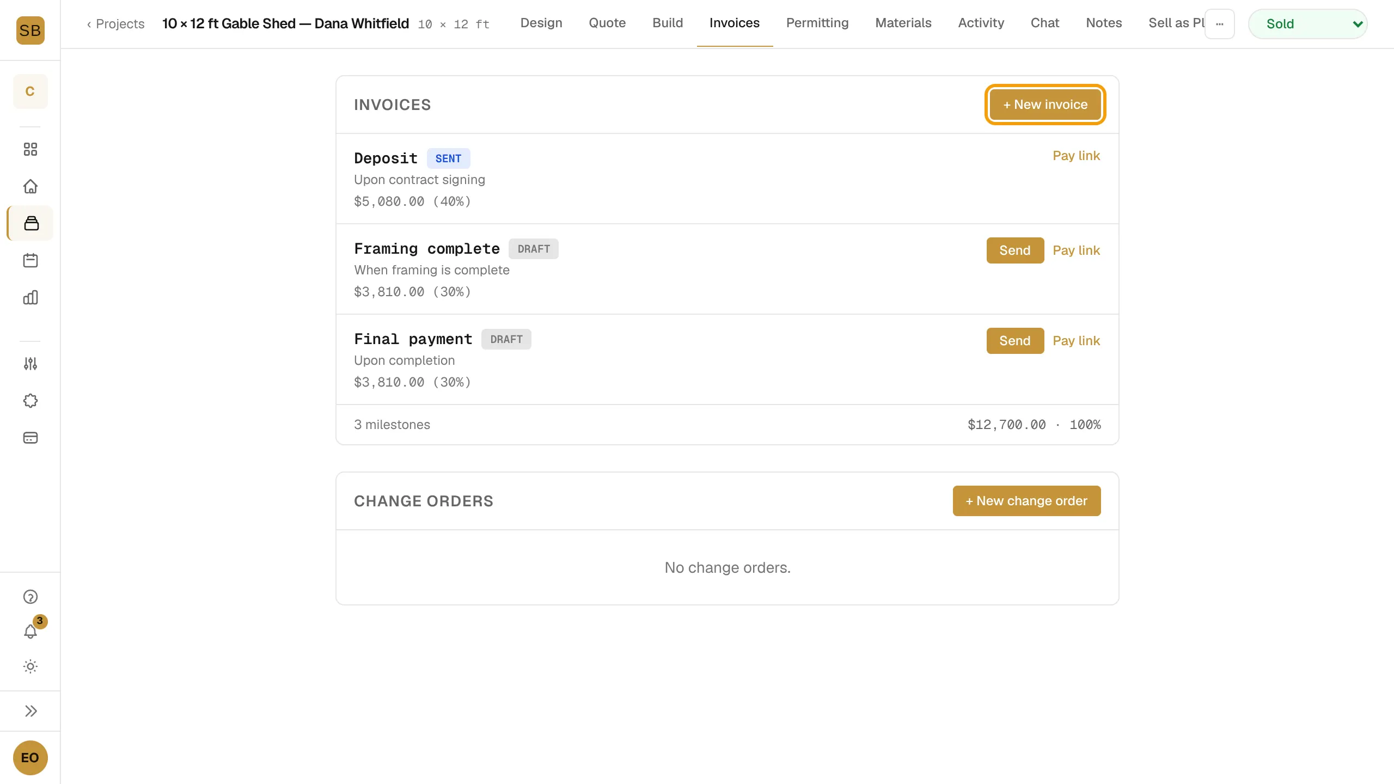The height and width of the screenshot is (784, 1394).
Task: Click the Deposit invoice title
Action: point(386,158)
